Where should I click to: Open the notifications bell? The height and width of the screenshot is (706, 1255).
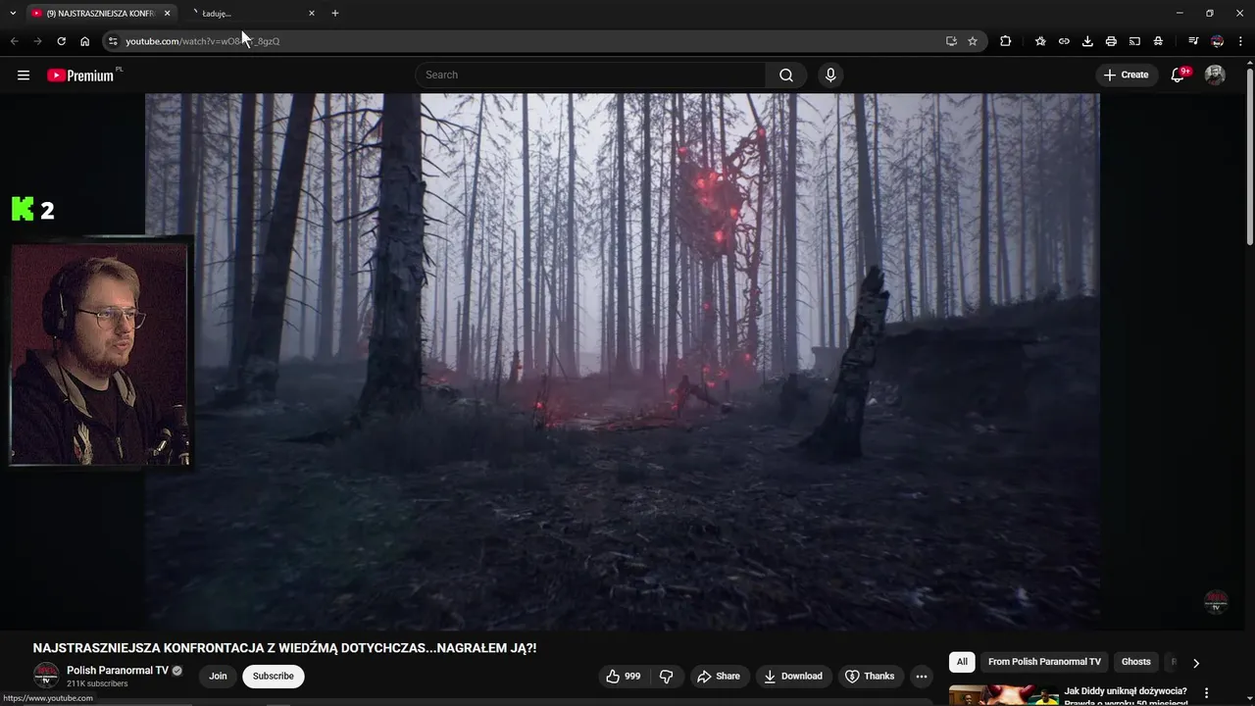pos(1179,75)
